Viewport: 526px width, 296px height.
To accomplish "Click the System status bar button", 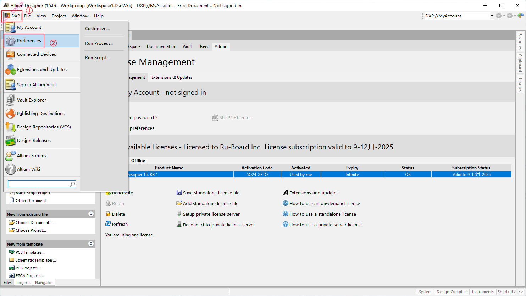I will click(425, 292).
